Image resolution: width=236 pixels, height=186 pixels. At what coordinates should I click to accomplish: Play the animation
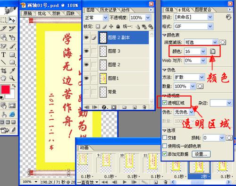pyautogui.click(x=125, y=182)
